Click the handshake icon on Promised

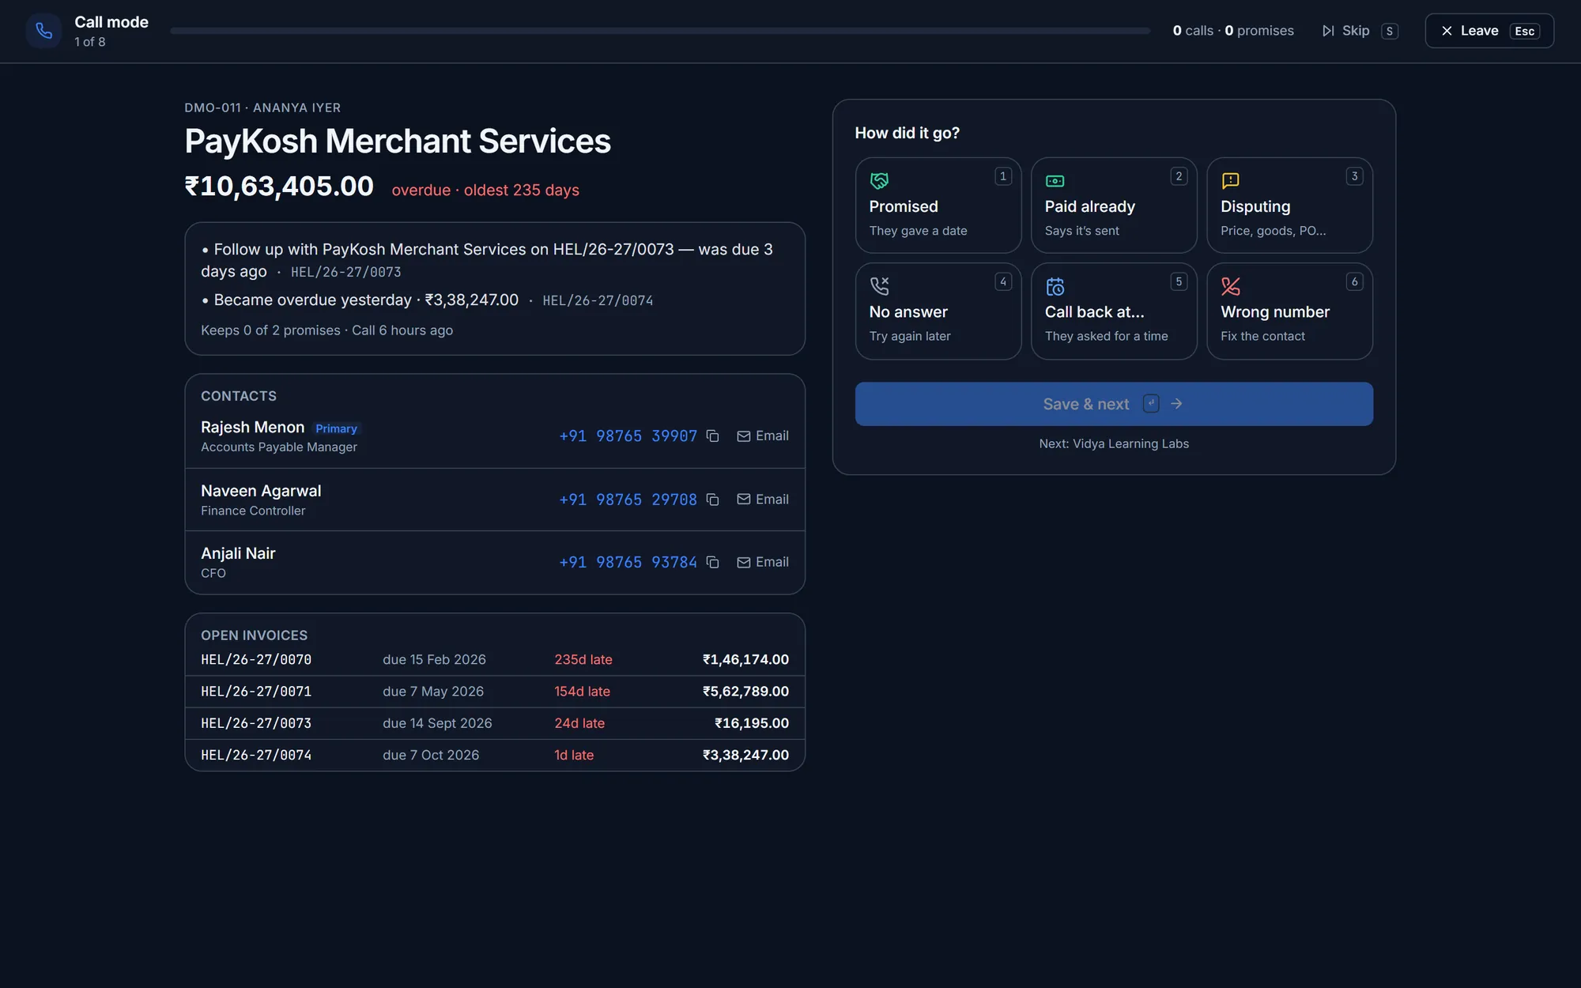[x=879, y=181]
